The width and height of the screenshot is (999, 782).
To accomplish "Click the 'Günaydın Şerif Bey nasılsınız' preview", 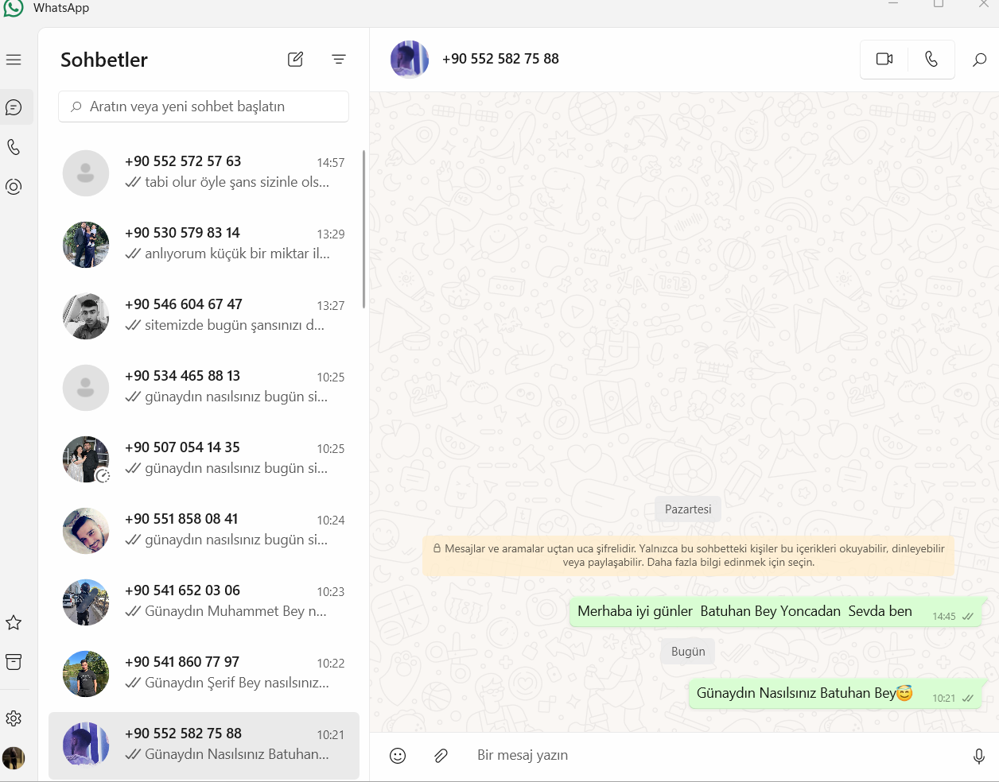I will (x=237, y=683).
